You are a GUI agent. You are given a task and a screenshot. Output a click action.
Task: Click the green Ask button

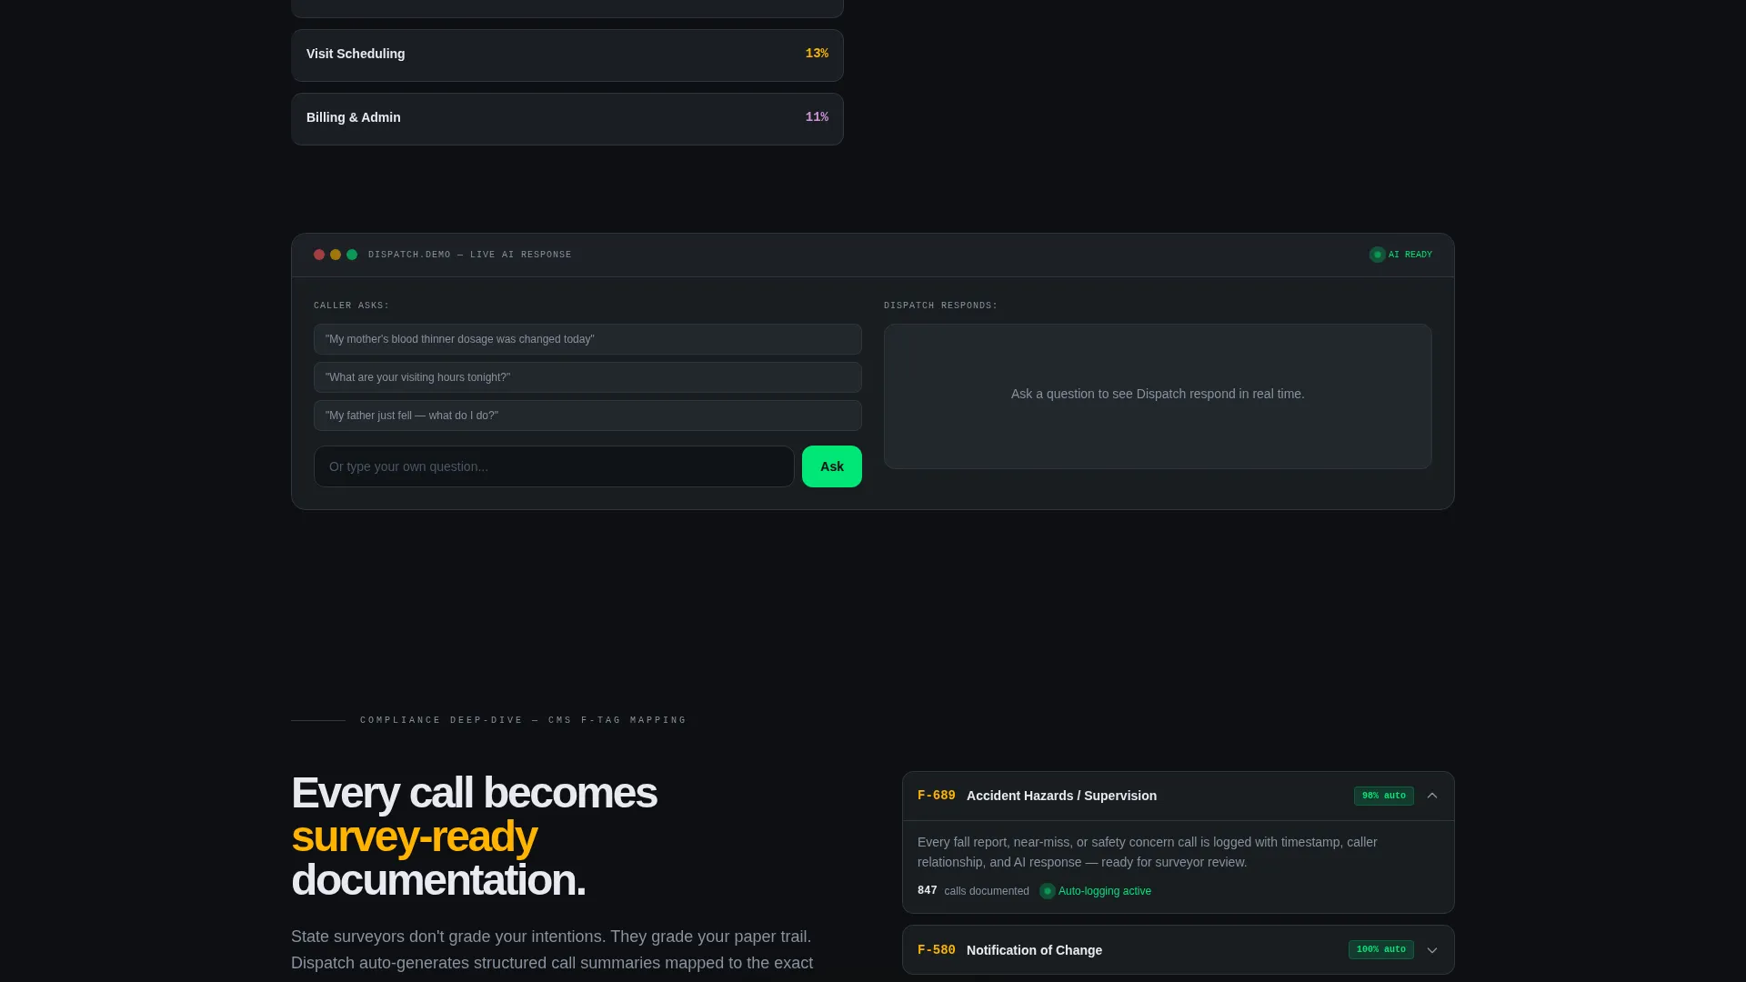point(832,466)
